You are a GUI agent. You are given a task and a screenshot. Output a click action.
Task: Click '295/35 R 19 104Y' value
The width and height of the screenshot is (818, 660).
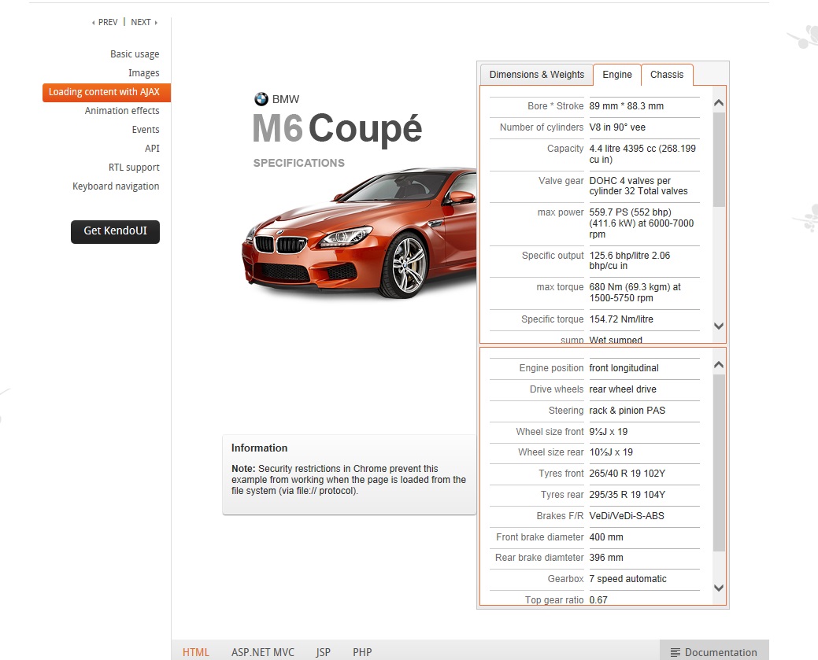[x=627, y=495]
